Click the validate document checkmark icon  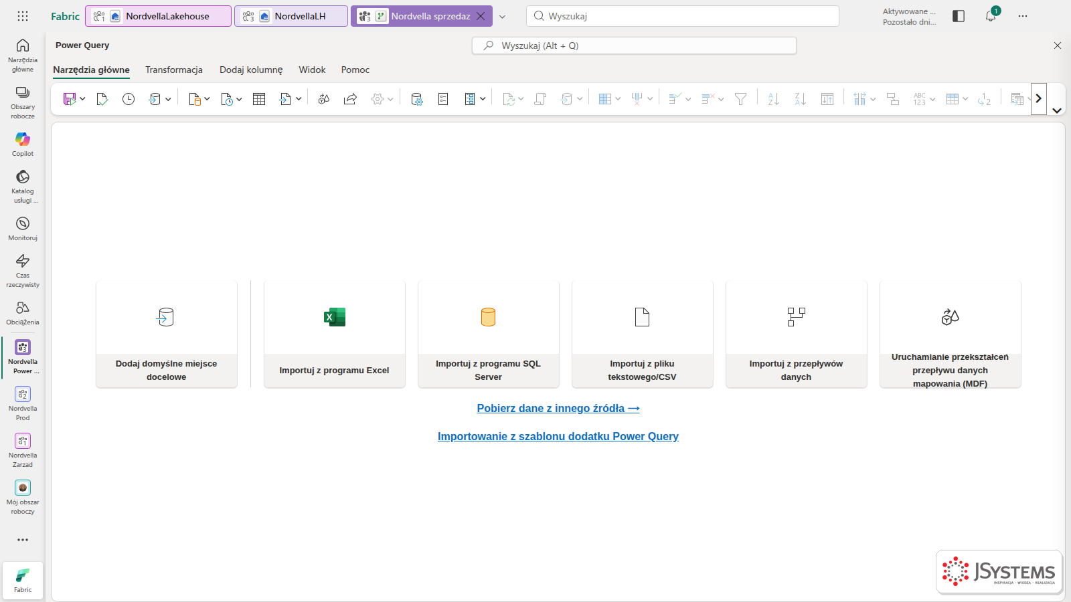[x=102, y=99]
